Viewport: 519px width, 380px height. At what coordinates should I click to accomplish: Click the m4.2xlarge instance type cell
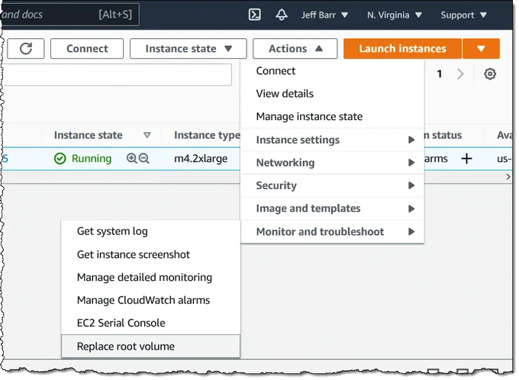(201, 159)
